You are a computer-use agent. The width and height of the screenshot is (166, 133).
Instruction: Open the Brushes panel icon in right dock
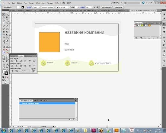(164, 28)
